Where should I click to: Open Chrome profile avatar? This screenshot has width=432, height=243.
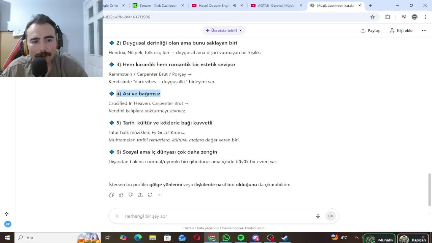[x=415, y=17]
